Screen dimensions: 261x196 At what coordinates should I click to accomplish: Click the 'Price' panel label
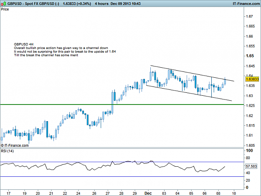[5, 9]
